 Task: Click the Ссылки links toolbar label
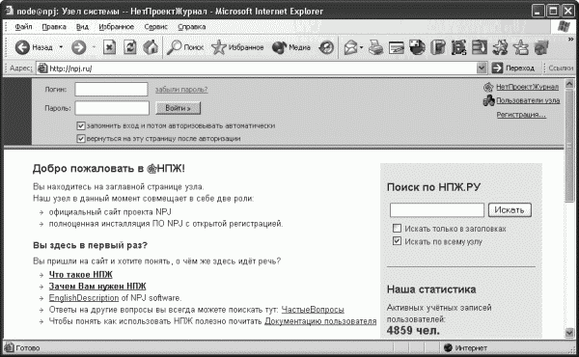pyautogui.click(x=561, y=68)
